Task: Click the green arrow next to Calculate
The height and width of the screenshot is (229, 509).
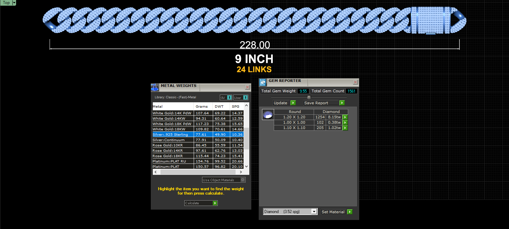Action: click(x=215, y=203)
